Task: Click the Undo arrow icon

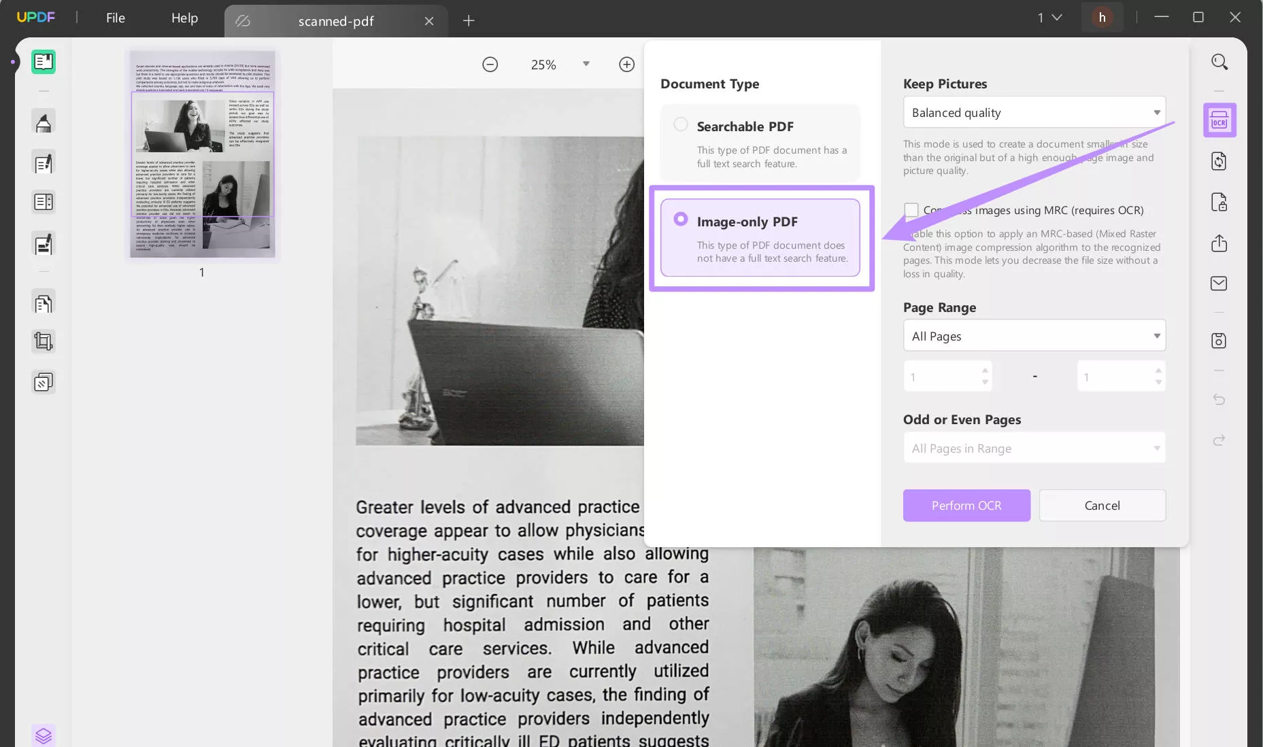Action: pyautogui.click(x=1219, y=400)
